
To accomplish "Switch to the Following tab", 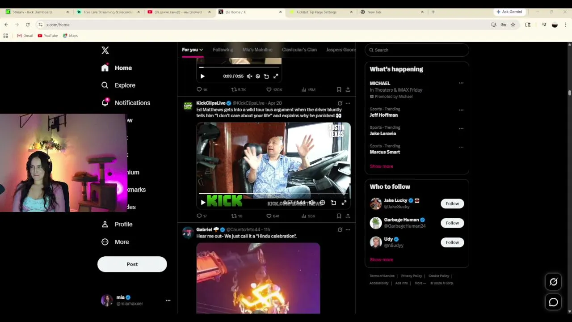I will click(x=223, y=50).
